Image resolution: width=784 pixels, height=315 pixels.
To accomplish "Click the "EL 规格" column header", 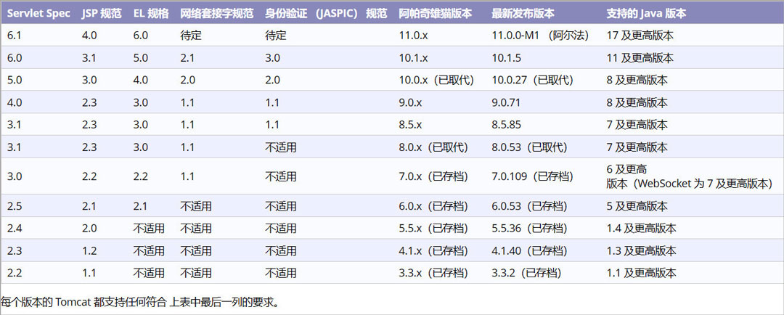I will click(x=150, y=14).
